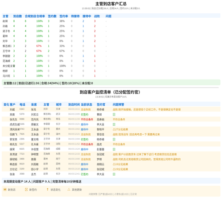222x204 pixels.
Task: Click the 城市 column header
Action: pos(59,104)
